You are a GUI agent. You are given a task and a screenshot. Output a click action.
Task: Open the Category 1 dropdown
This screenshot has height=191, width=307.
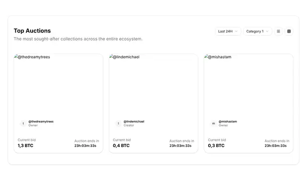(258, 31)
